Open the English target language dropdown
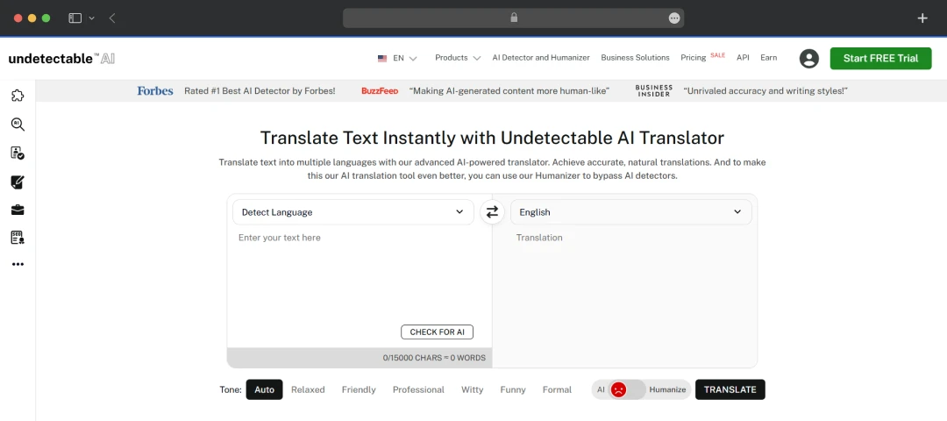The image size is (947, 421). [x=630, y=212]
